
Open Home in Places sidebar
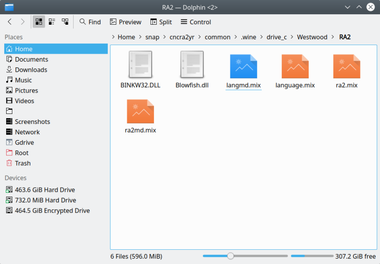[56, 49]
